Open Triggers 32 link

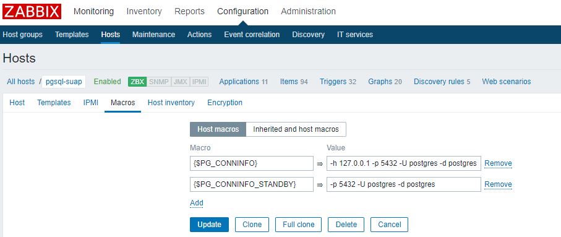pos(338,82)
